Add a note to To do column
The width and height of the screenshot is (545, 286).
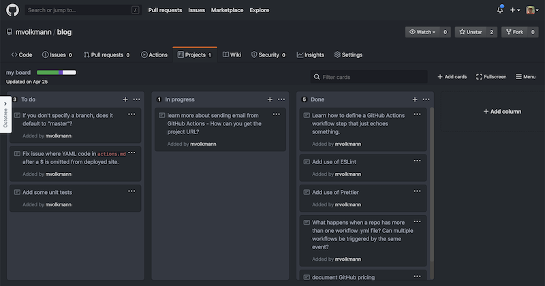(x=125, y=99)
